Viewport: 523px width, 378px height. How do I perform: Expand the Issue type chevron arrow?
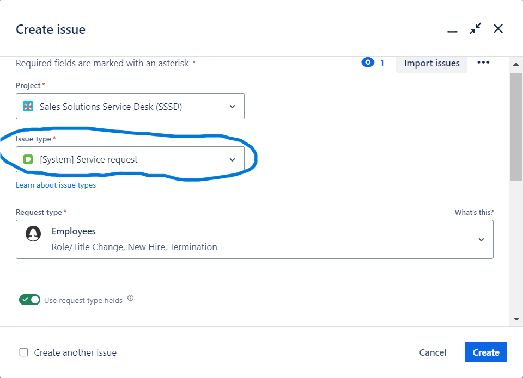233,160
